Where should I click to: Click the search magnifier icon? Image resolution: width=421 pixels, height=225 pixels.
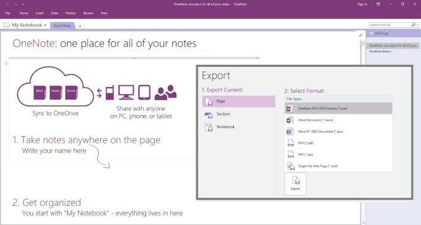pos(414,25)
